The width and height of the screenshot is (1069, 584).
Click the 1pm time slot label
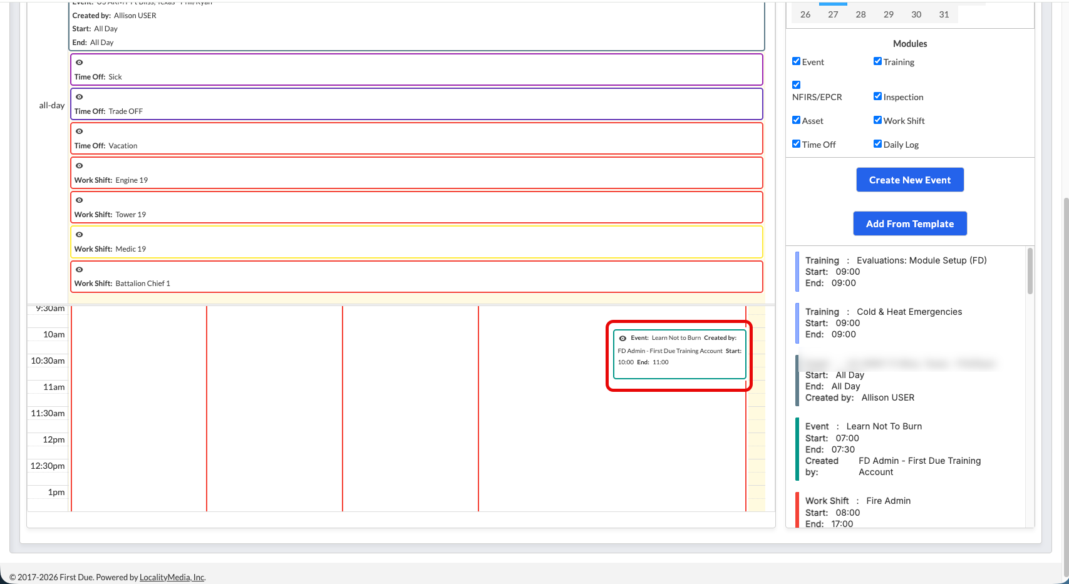tap(56, 493)
